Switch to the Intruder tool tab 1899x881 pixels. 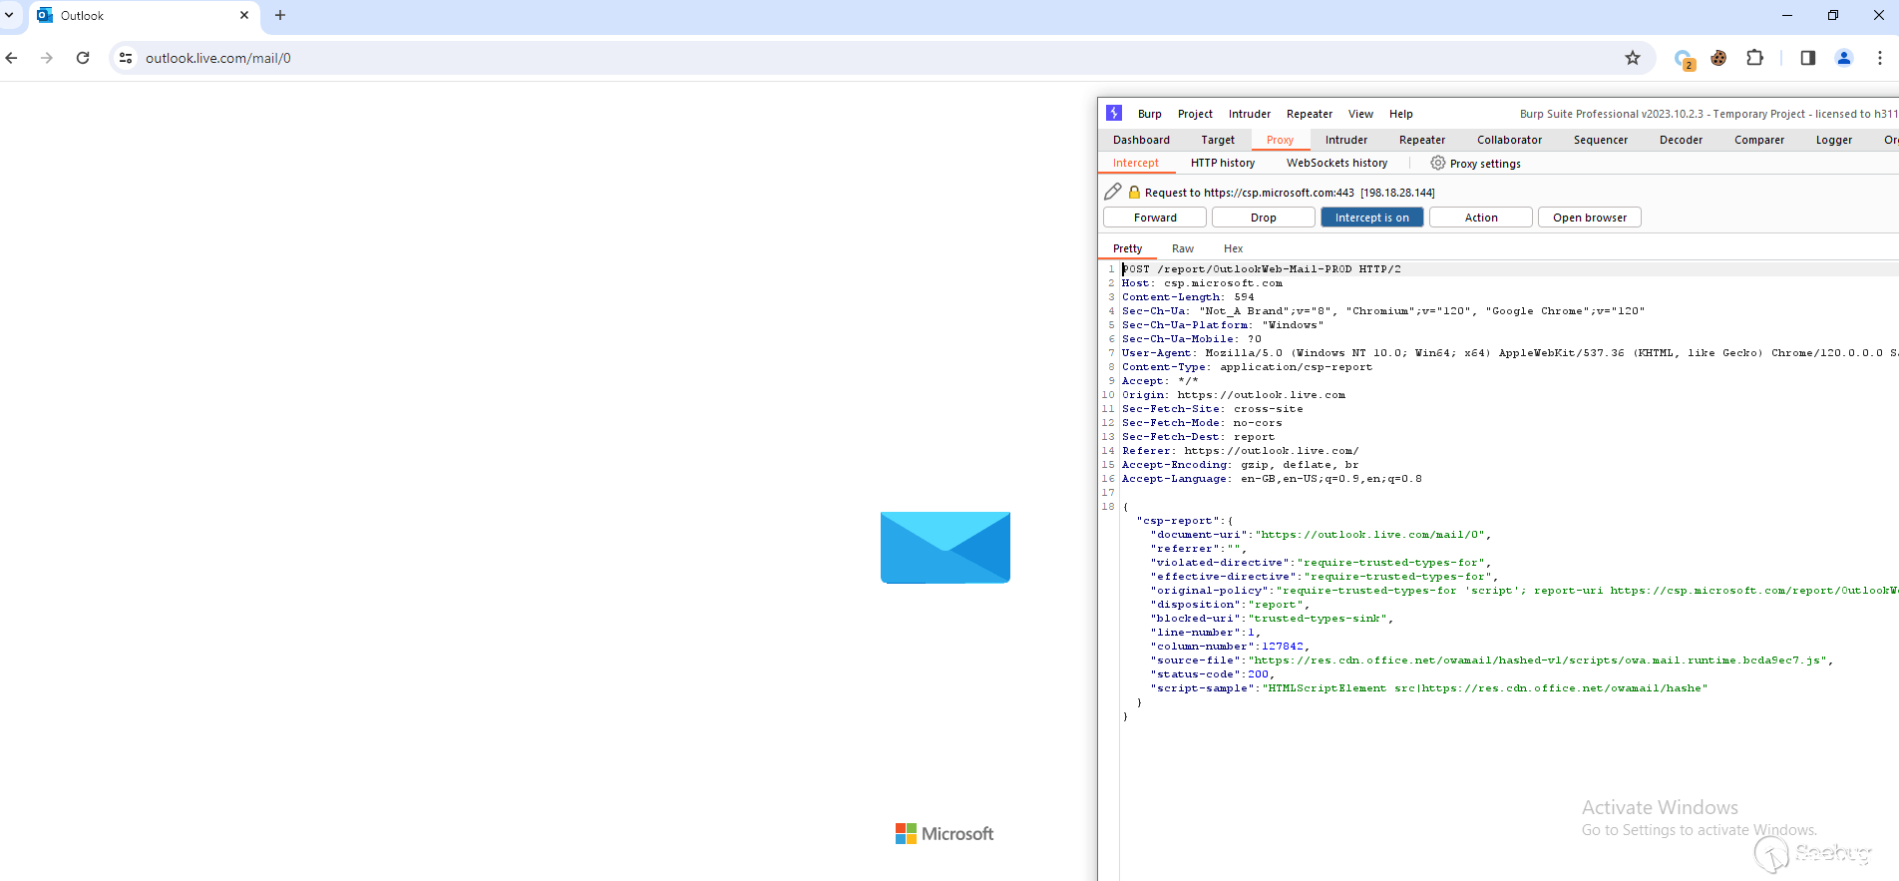click(1346, 140)
